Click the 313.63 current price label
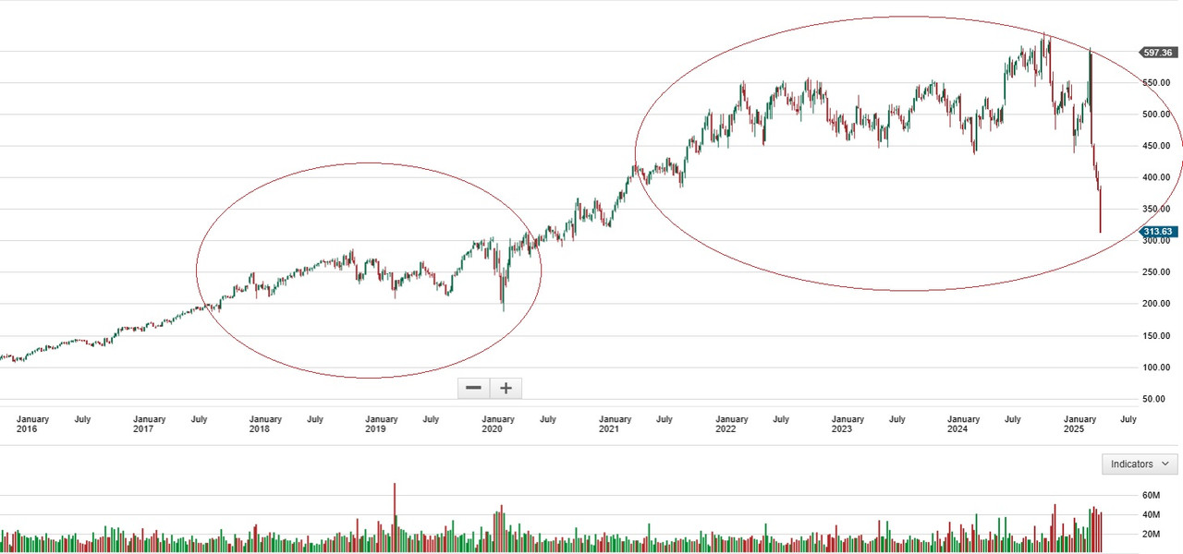Screen dimensions: 1183x554 (1158, 232)
